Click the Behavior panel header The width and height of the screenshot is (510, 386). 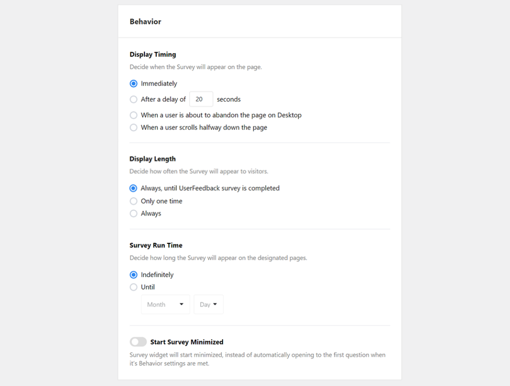click(145, 21)
